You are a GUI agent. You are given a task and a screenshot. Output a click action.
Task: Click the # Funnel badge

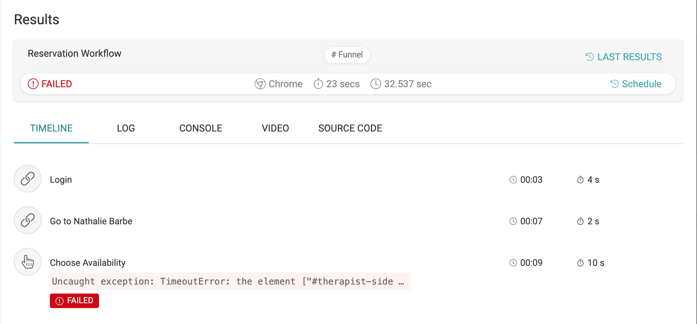346,55
